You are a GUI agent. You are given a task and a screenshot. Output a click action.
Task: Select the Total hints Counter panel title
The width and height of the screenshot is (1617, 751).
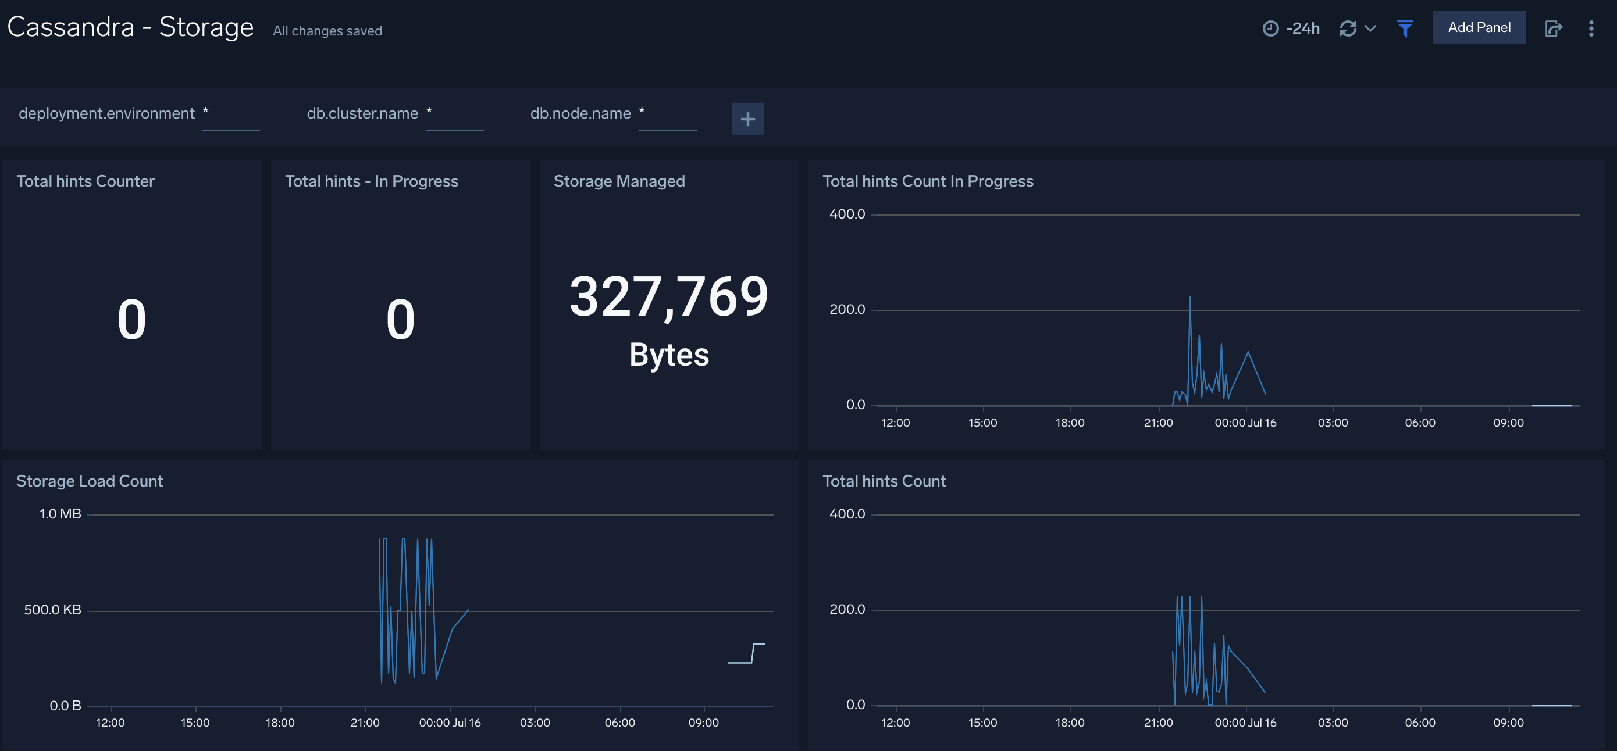coord(86,181)
